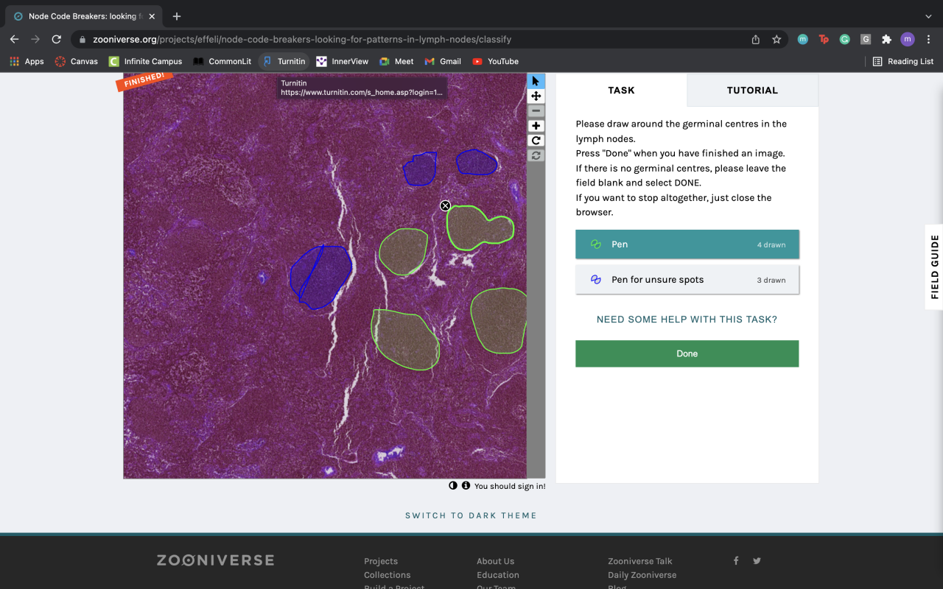Share this page icon
This screenshot has width=943, height=589.
[x=756, y=39]
